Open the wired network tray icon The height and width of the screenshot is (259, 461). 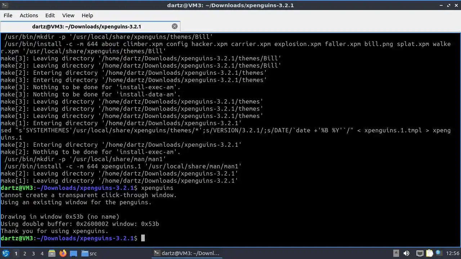420,253
